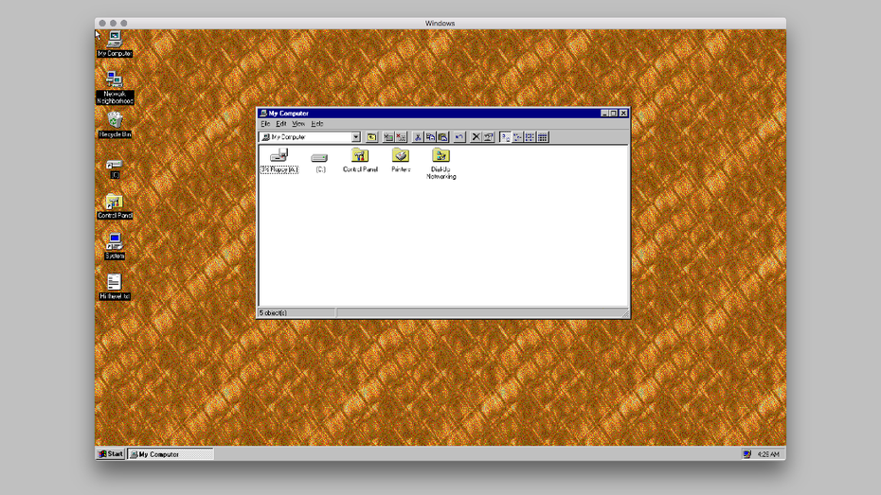Click the Start button
881x495 pixels.
point(110,454)
